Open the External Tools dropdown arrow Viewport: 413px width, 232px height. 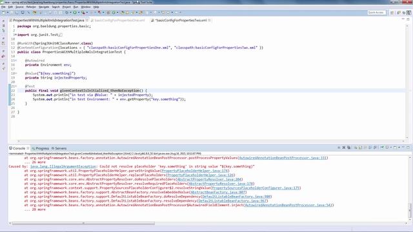(87, 12)
